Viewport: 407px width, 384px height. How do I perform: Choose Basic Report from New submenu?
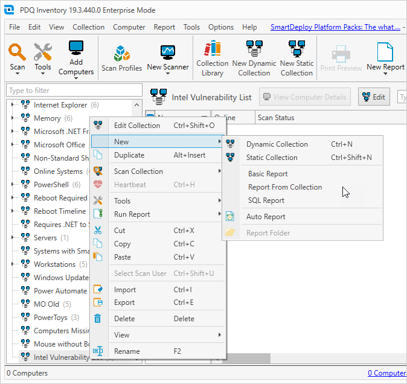(x=268, y=173)
